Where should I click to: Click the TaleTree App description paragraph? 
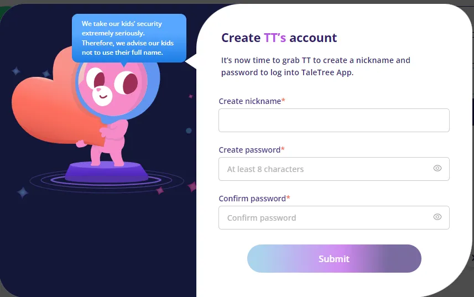tap(316, 66)
